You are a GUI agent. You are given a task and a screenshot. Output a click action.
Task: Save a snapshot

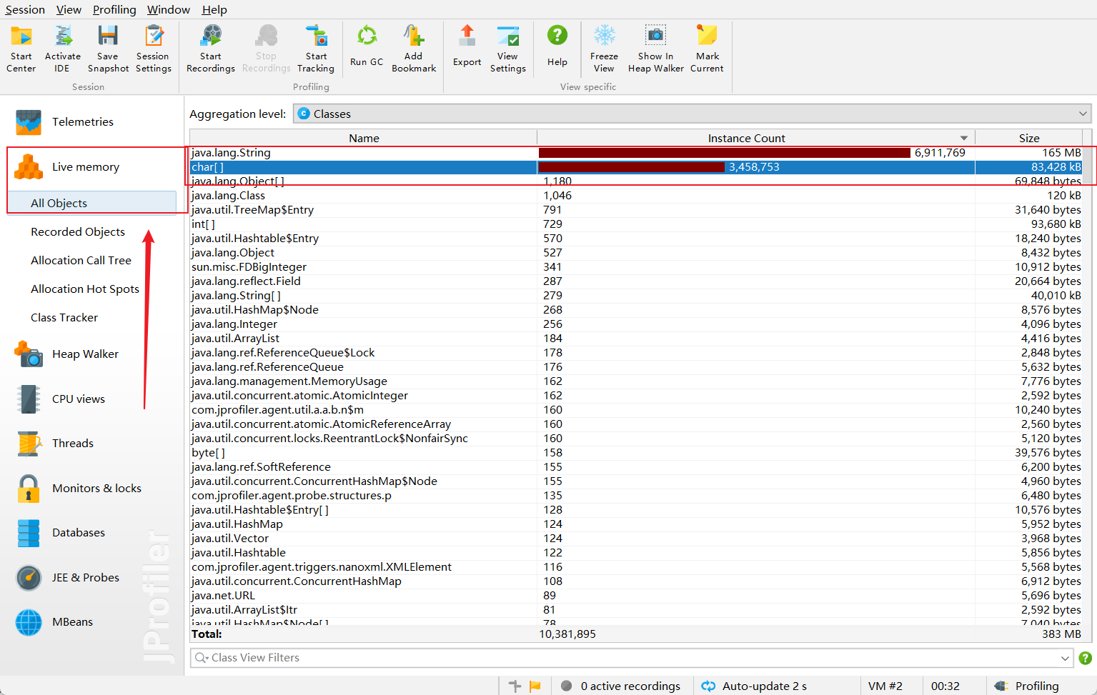tap(108, 49)
